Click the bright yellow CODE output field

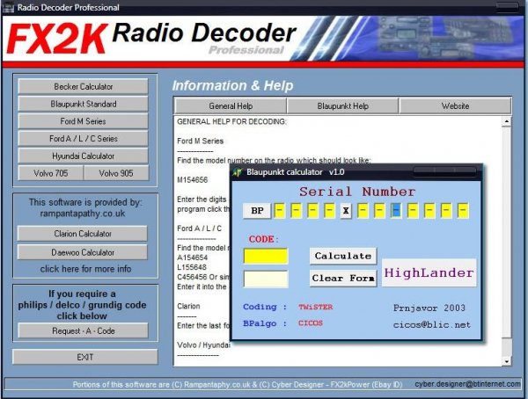click(266, 257)
